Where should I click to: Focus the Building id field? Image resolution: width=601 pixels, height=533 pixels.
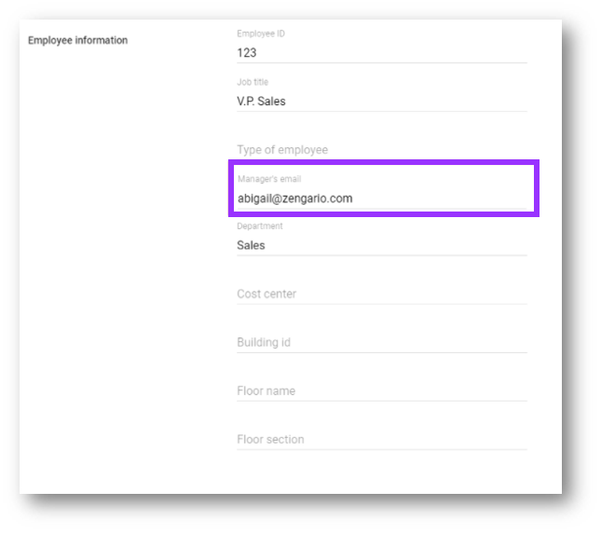pyautogui.click(x=382, y=343)
